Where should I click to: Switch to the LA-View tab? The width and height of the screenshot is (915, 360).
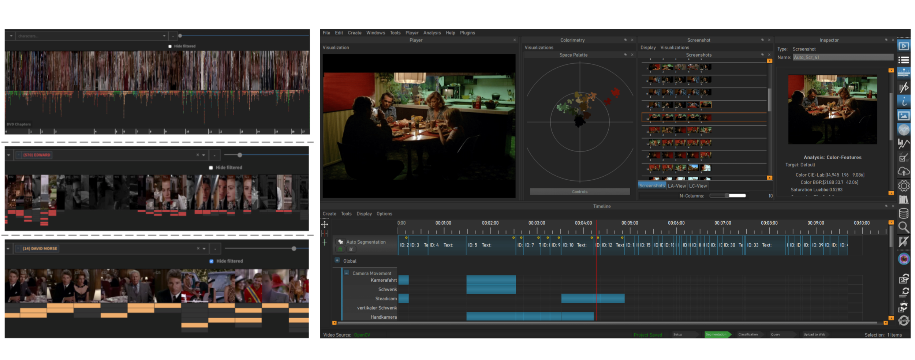tap(677, 186)
